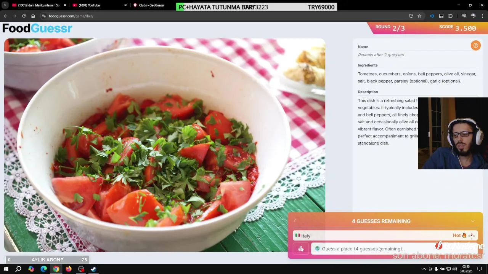488x274 pixels.
Task: Click the 'SCORE 3.500' indicator
Action: point(457,28)
